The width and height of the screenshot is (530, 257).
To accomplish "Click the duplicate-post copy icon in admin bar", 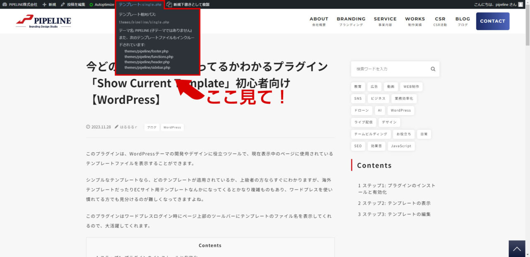I will click(x=169, y=4).
